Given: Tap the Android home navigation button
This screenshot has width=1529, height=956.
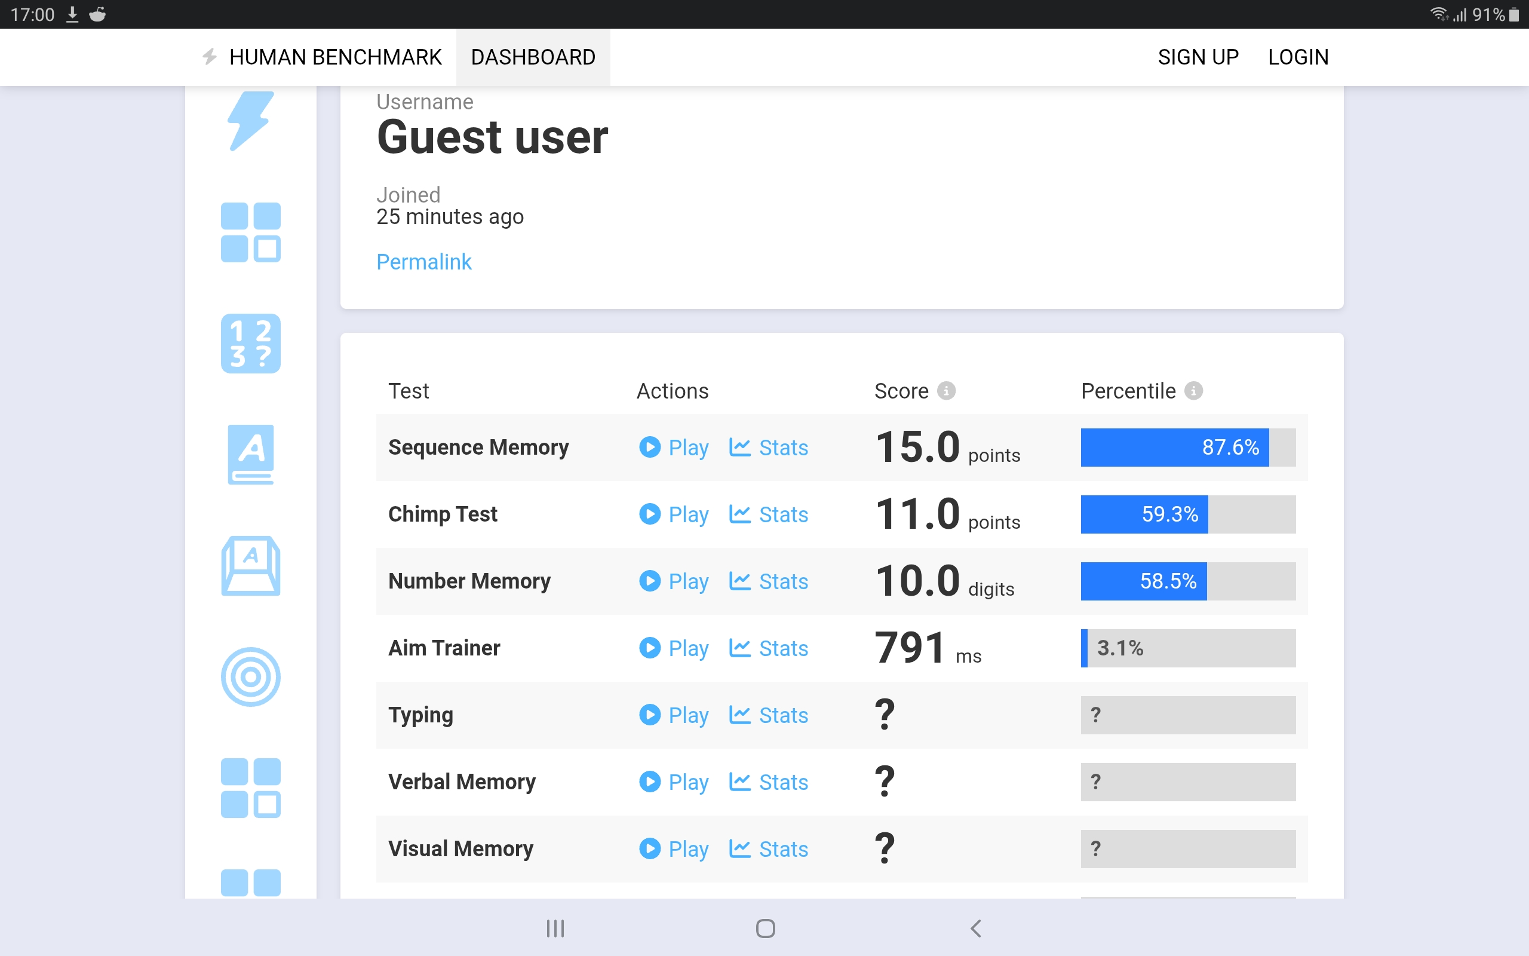Looking at the screenshot, I should (765, 928).
